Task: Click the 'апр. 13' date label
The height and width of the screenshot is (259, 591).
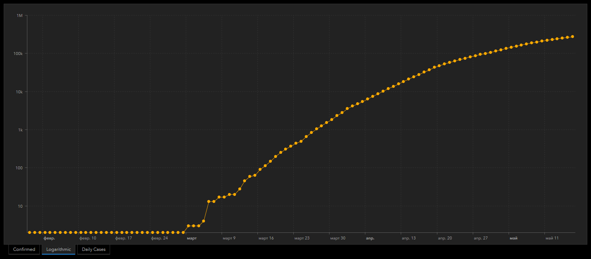Action: point(409,238)
